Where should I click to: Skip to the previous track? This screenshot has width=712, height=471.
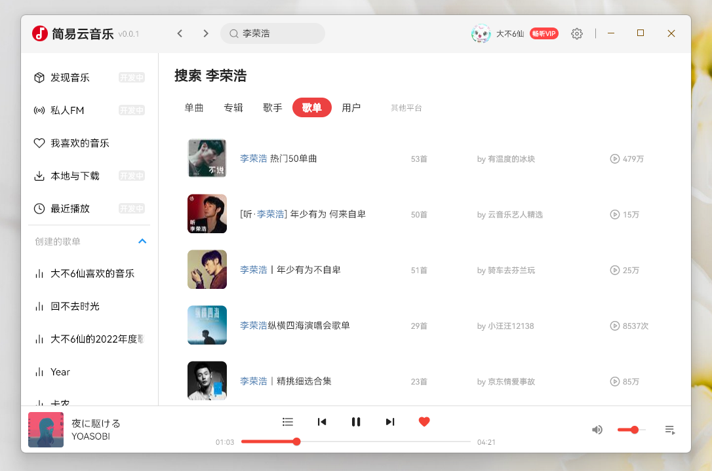point(322,422)
